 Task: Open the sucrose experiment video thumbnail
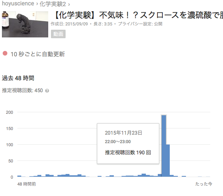(x=25, y=24)
